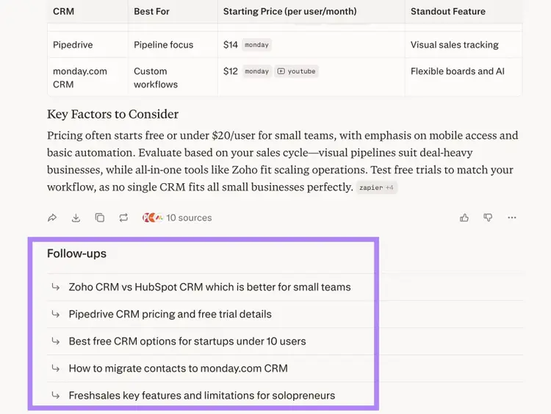Give a thumbs down to the answer
This screenshot has width=551, height=414.
click(488, 218)
